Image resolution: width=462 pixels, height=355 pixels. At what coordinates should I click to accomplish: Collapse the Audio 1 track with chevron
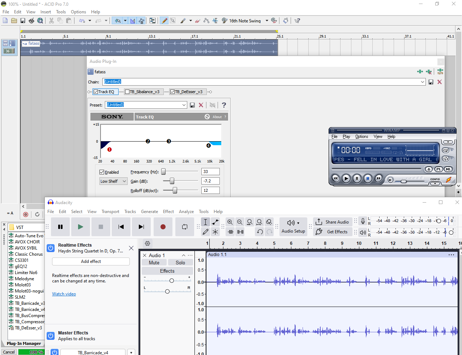click(183, 255)
